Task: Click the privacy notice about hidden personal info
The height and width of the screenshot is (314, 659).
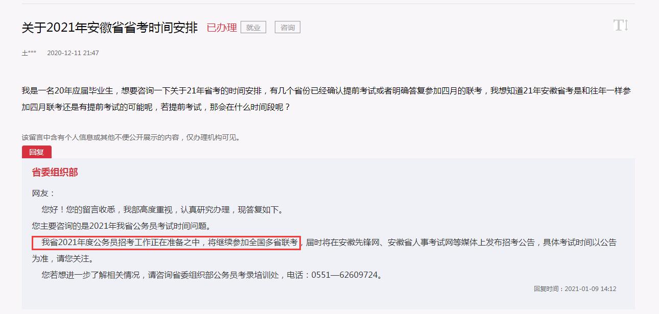Action: 131,137
